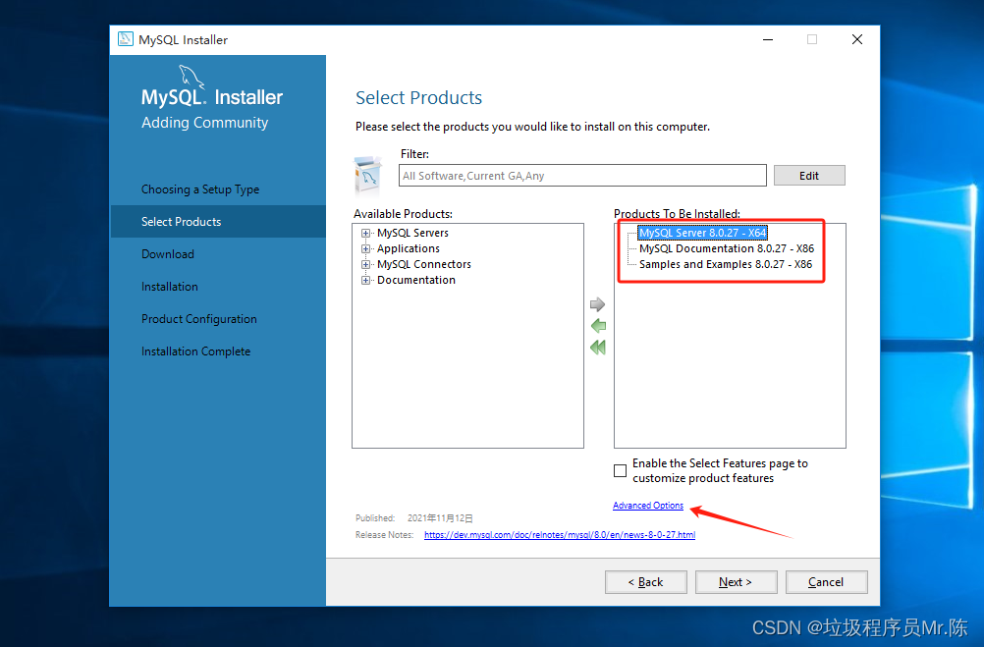This screenshot has width=984, height=647.
Task: Click the Published date 2021年11月12日 text
Action: pos(440,518)
